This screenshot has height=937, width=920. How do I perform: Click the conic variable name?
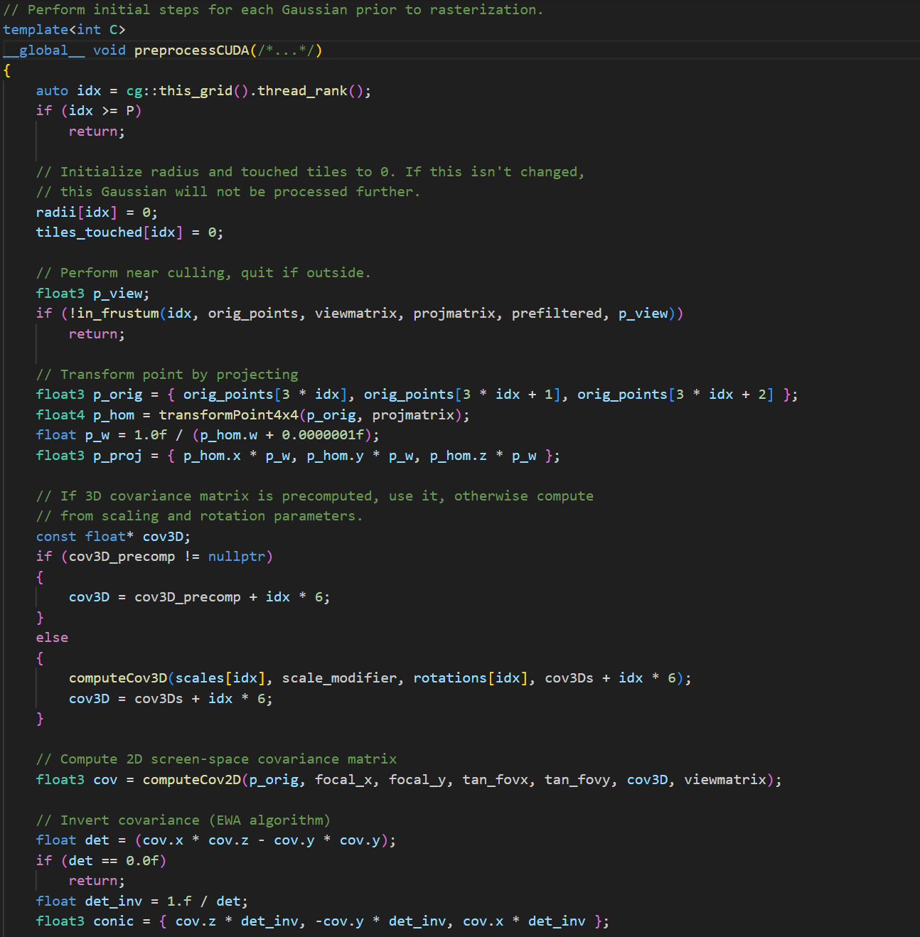pyautogui.click(x=113, y=921)
